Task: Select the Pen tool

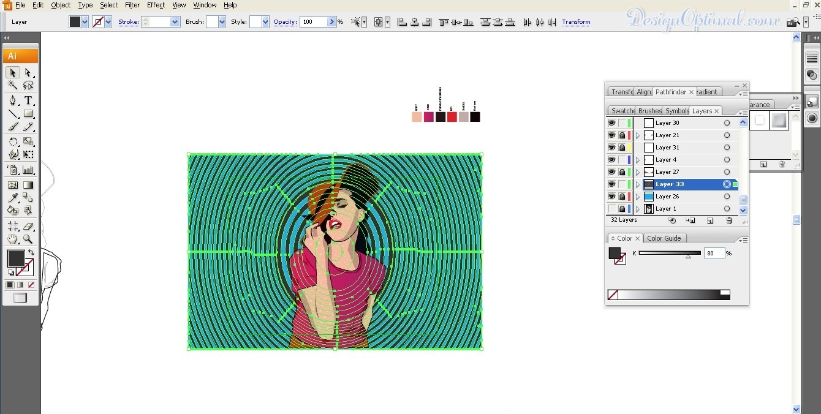Action: (13, 100)
